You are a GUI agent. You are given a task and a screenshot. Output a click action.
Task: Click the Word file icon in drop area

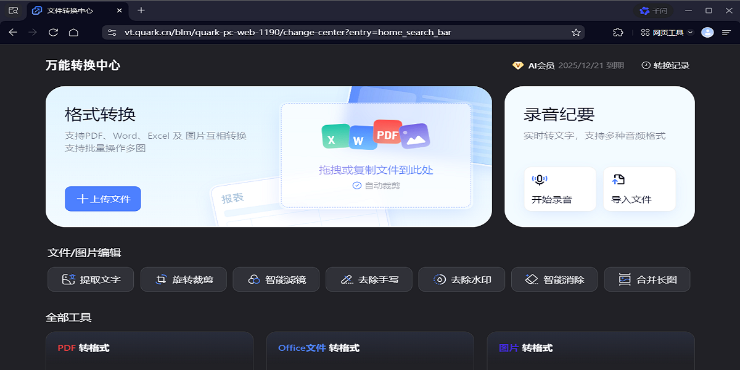click(x=363, y=138)
